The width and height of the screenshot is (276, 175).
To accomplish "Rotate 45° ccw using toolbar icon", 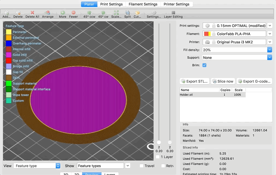I will 89,13.
